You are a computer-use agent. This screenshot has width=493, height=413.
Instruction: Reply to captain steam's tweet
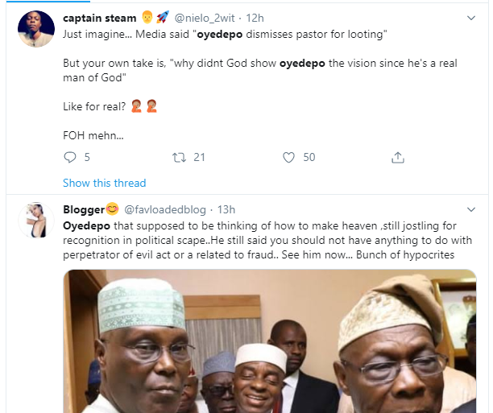(x=68, y=157)
